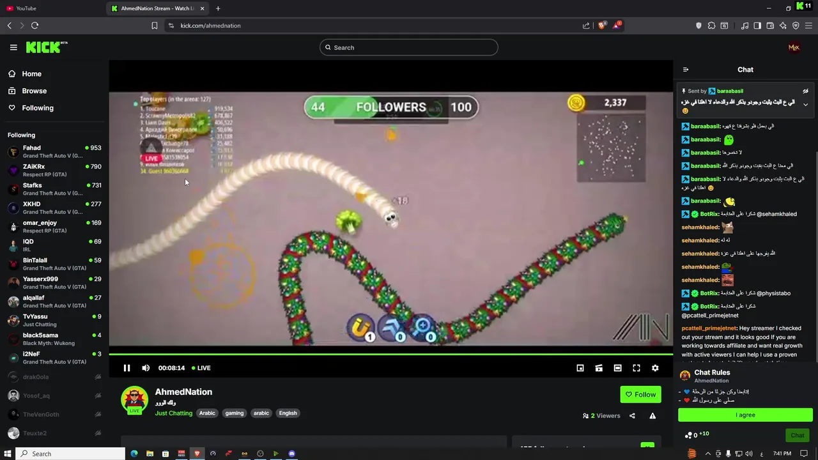Open the Kick hamburger sidebar menu
Image resolution: width=818 pixels, height=460 pixels.
(13, 47)
